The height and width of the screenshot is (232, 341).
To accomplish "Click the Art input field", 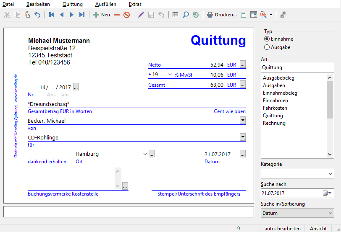I will tap(297, 67).
